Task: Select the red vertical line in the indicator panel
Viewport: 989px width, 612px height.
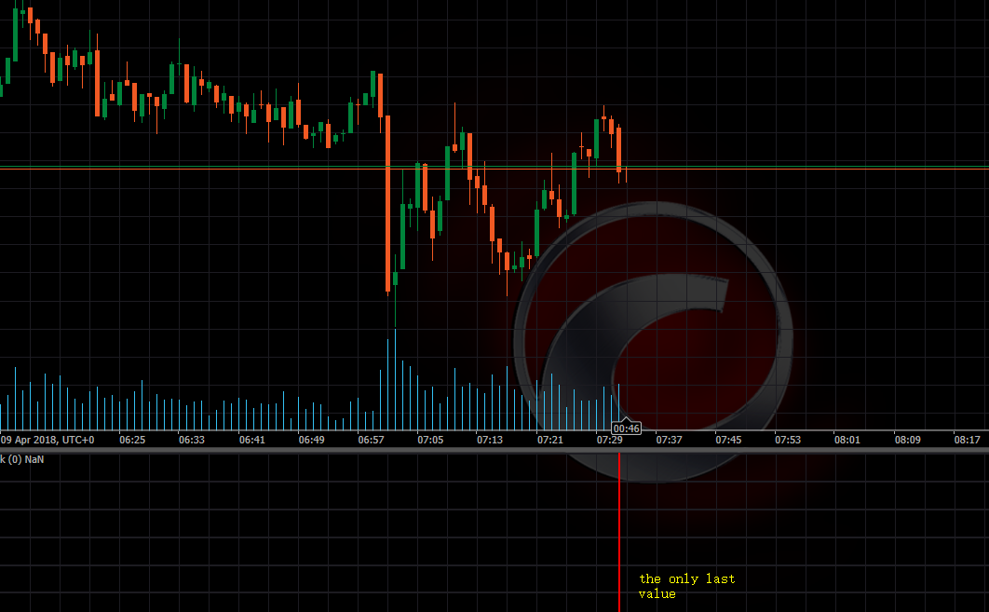Action: pyautogui.click(x=619, y=533)
